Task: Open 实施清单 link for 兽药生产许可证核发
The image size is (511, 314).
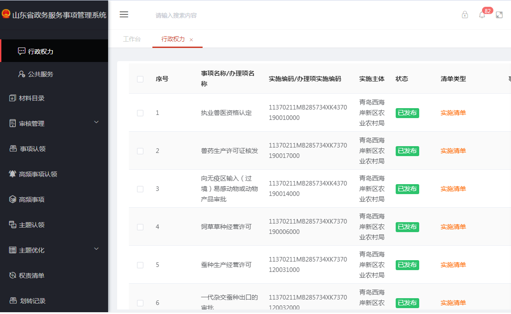Action: 453,151
